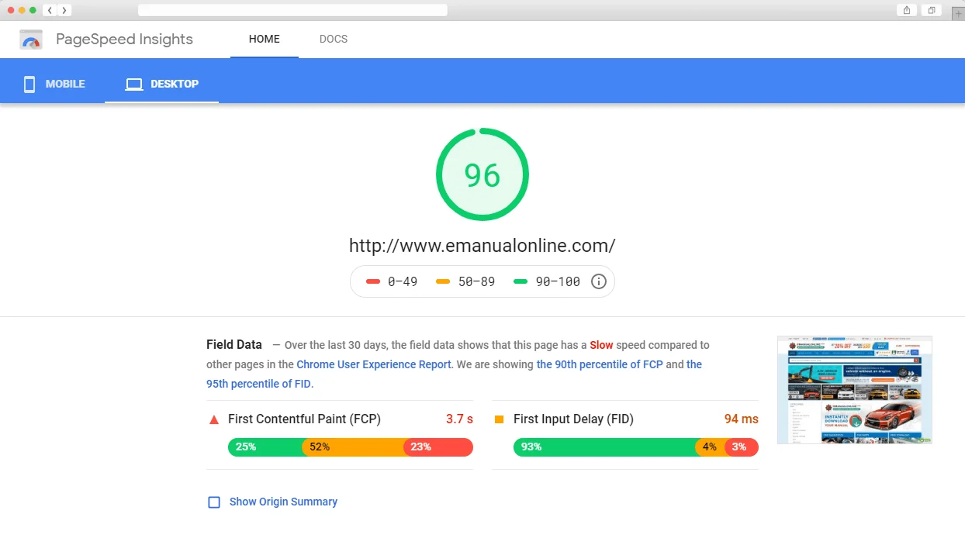Open the score range info icon

(599, 281)
